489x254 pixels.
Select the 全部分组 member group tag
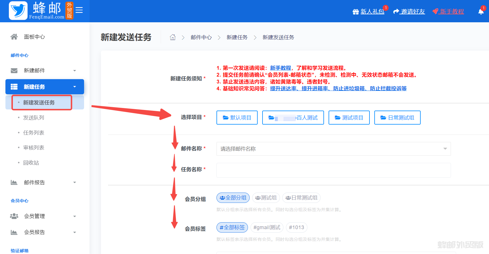click(x=233, y=198)
